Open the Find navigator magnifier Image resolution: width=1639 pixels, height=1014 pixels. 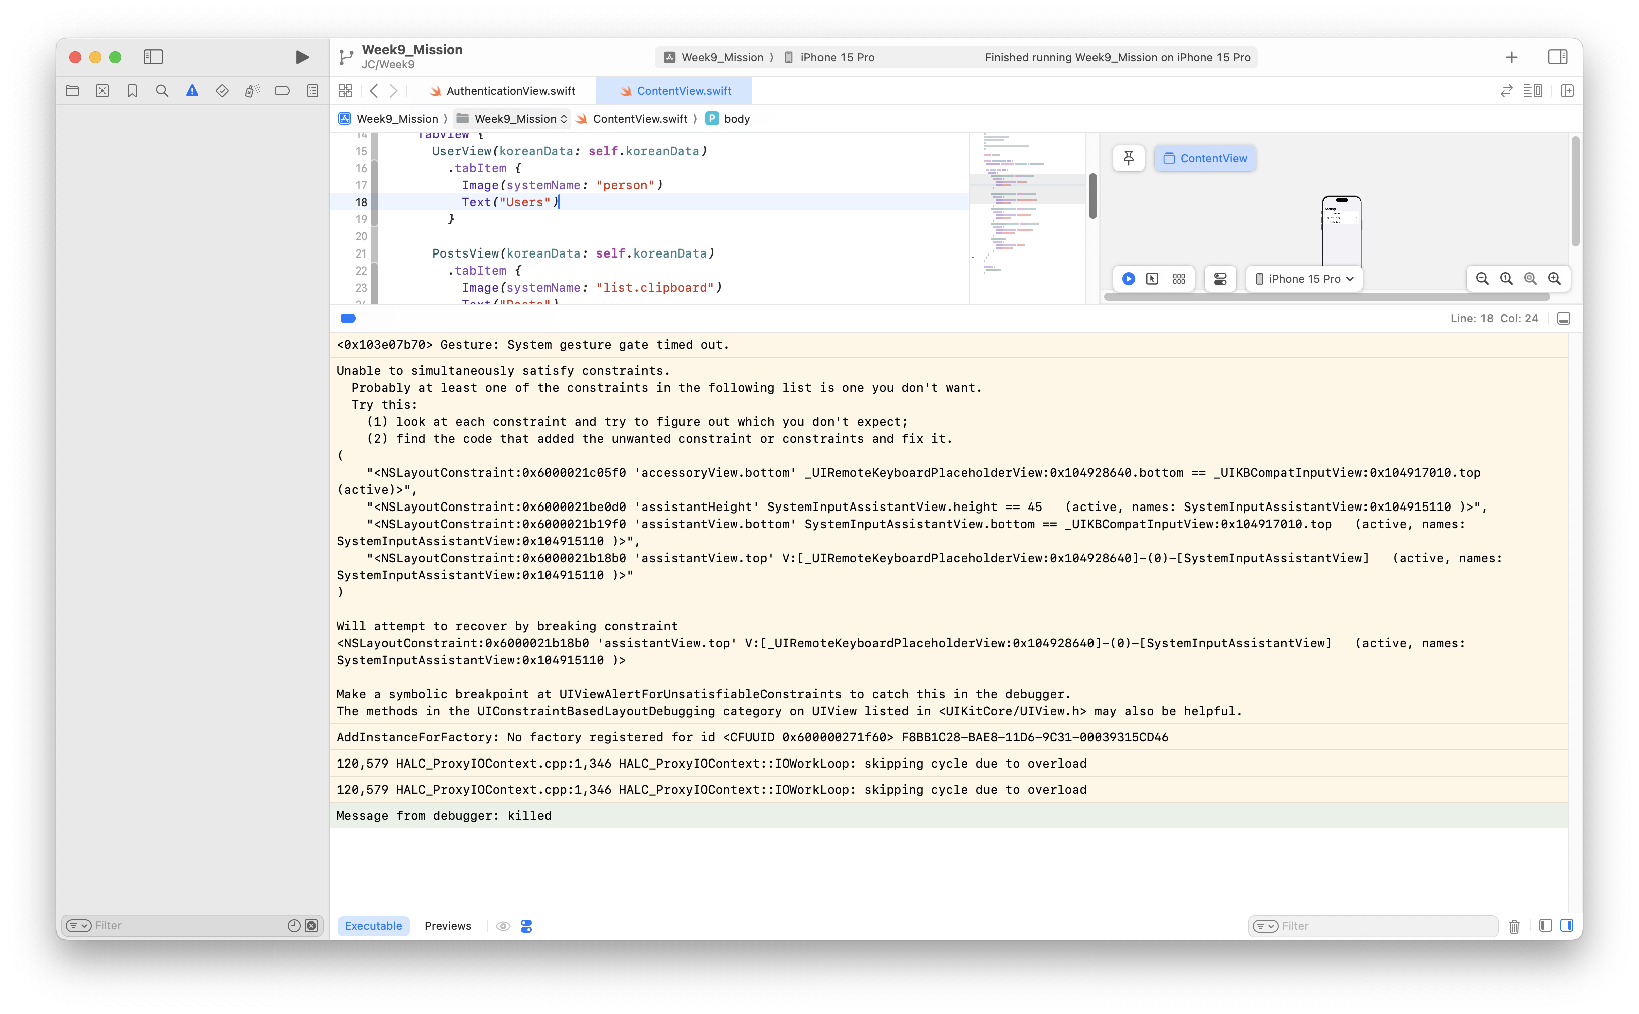coord(162,91)
